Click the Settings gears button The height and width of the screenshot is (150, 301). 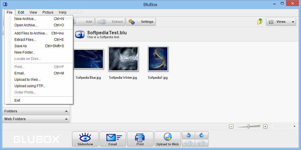(x=141, y=22)
